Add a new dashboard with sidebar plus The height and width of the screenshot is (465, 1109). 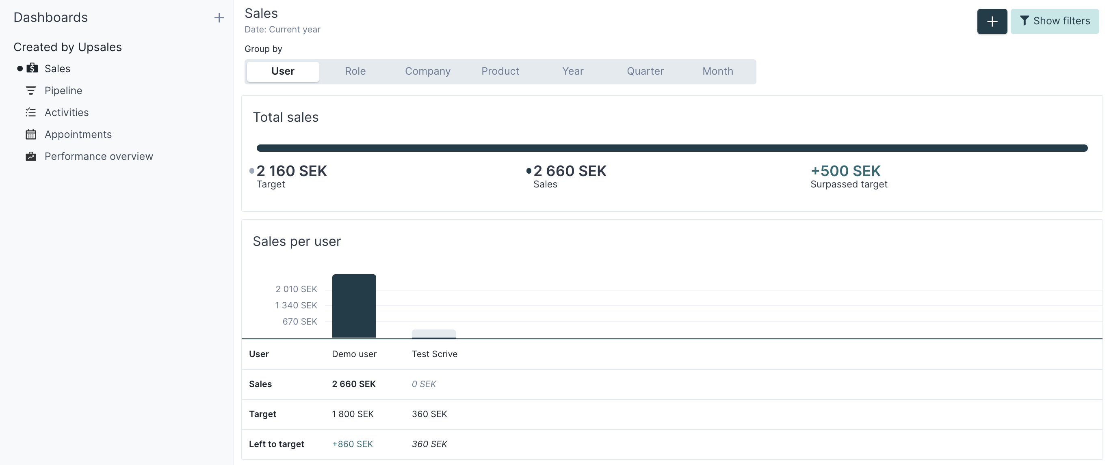click(x=219, y=17)
